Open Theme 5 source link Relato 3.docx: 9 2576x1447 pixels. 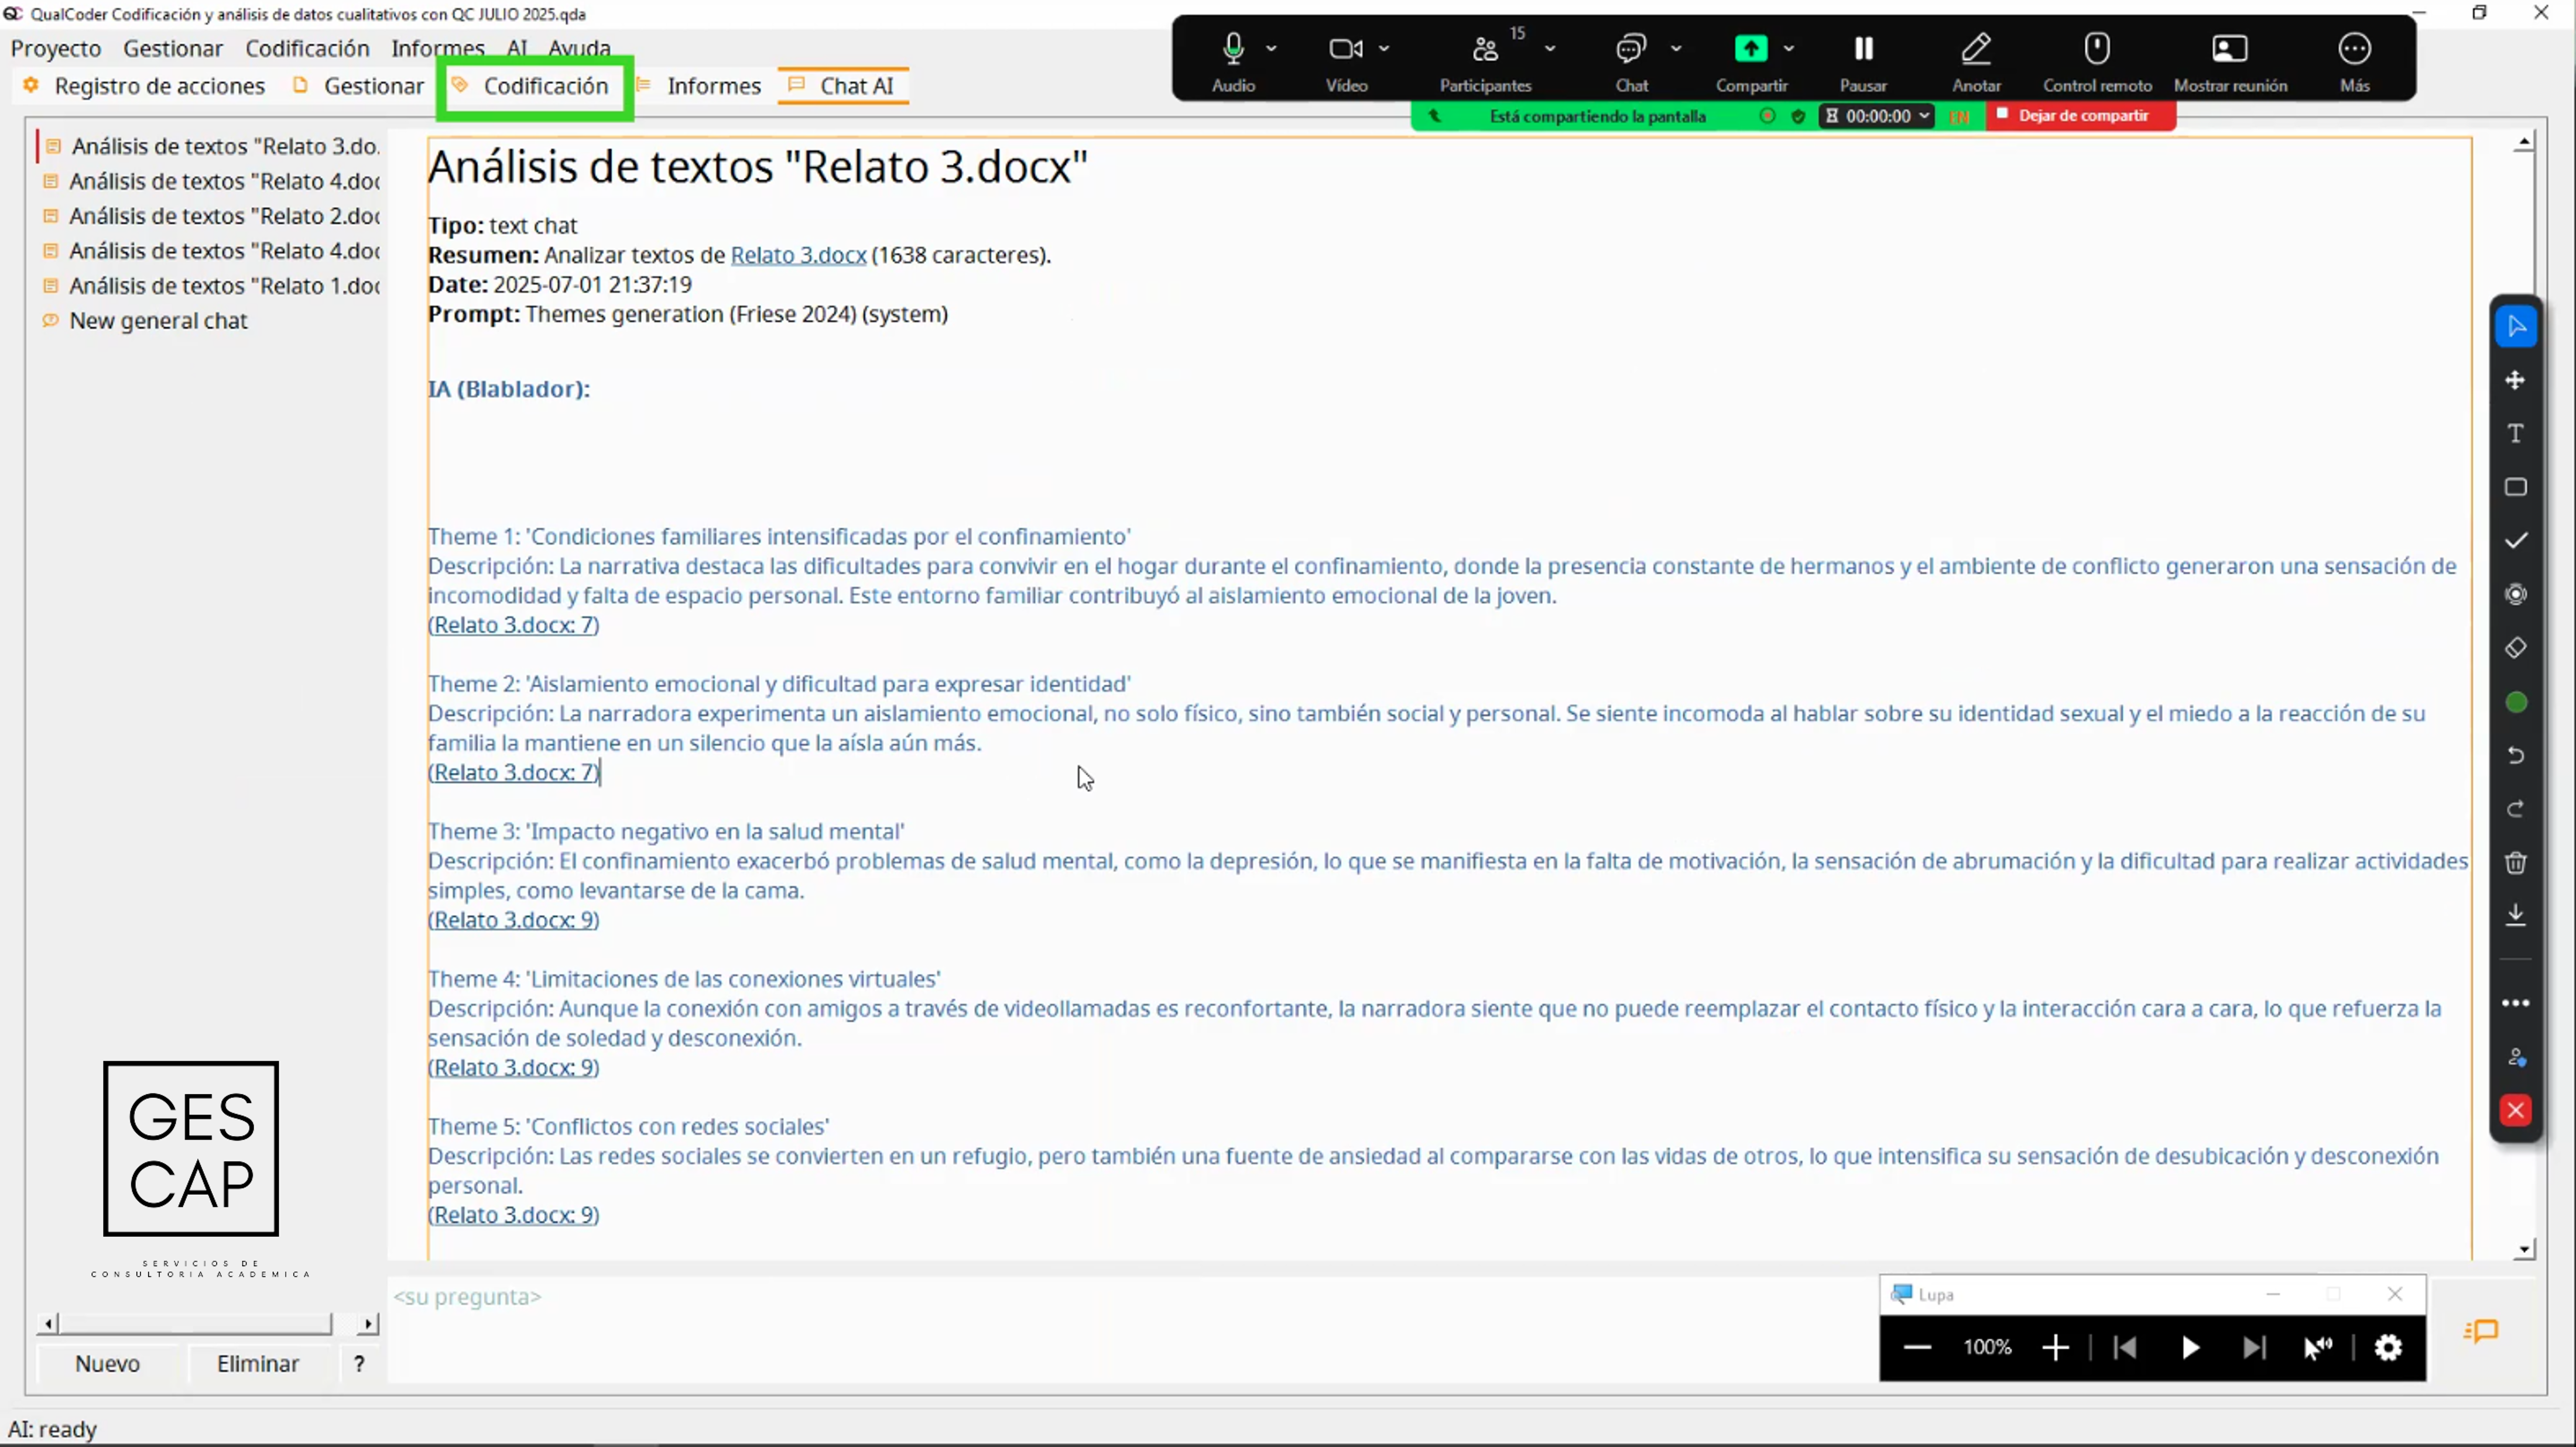(514, 1215)
